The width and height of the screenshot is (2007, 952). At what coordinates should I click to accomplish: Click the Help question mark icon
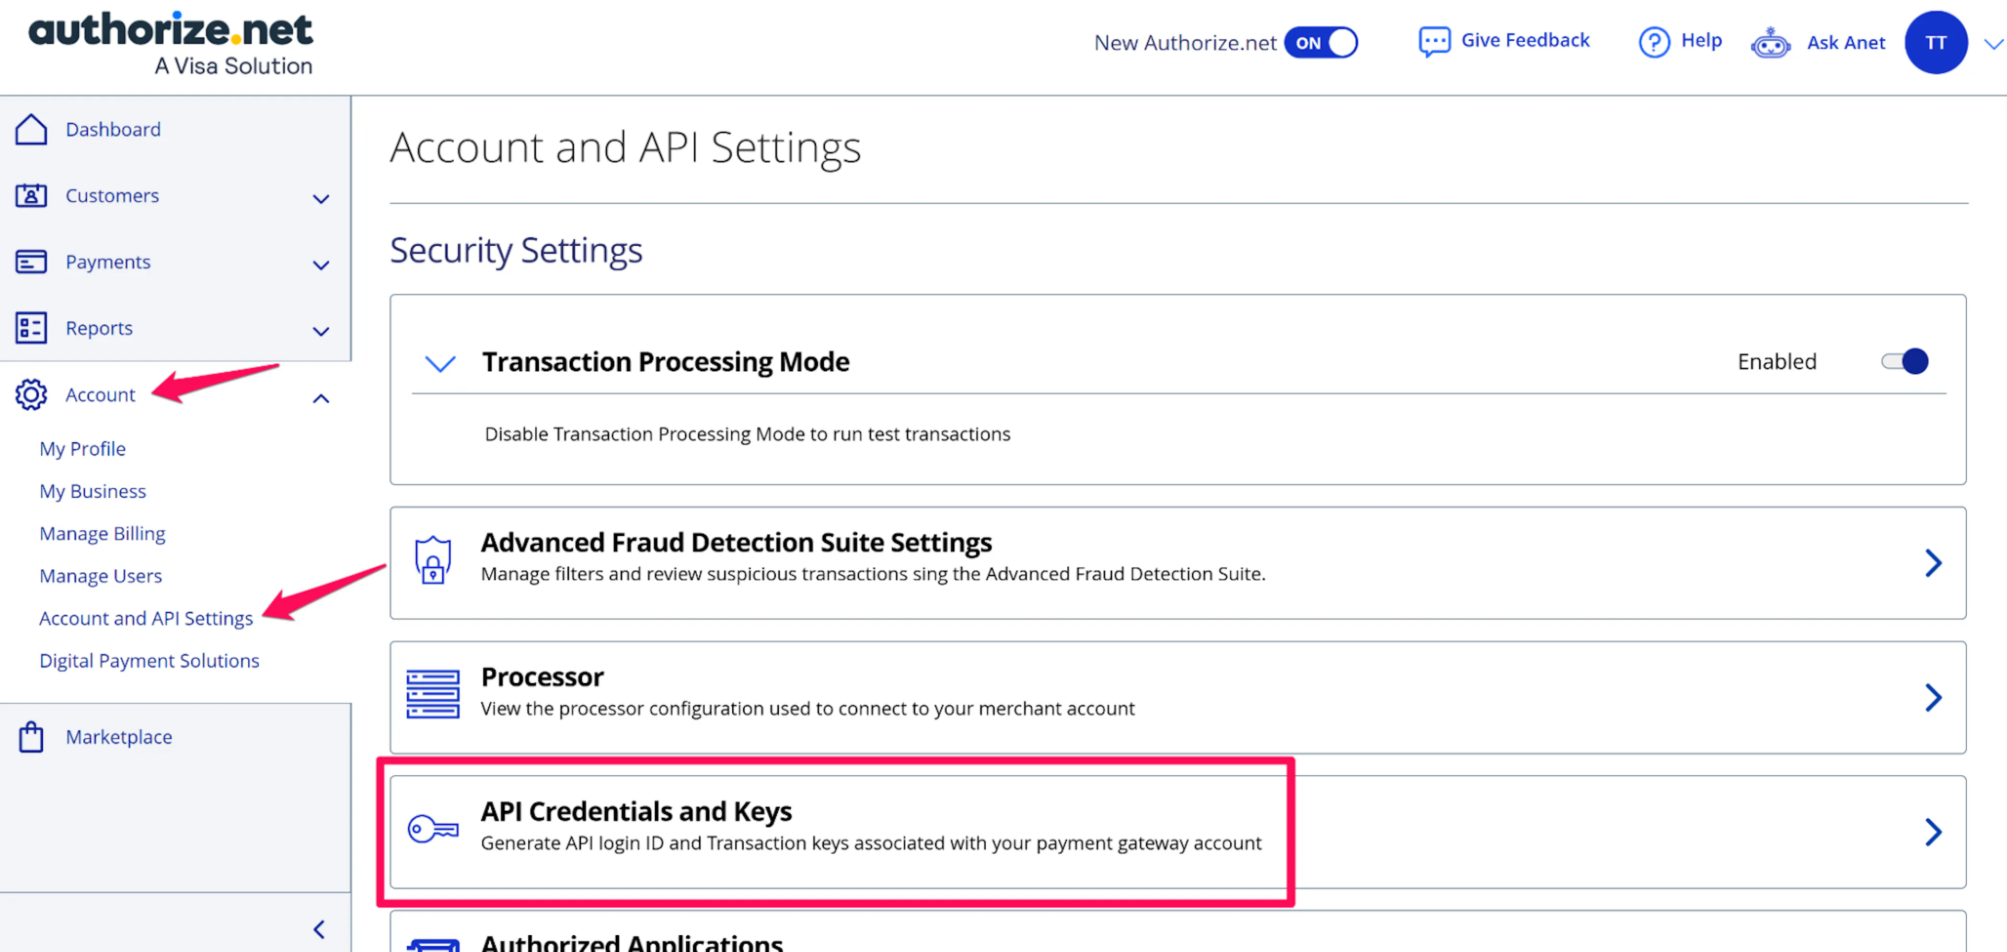pos(1653,42)
